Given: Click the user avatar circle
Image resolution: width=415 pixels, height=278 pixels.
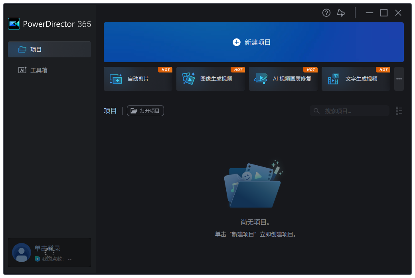Looking at the screenshot, I should point(22,253).
